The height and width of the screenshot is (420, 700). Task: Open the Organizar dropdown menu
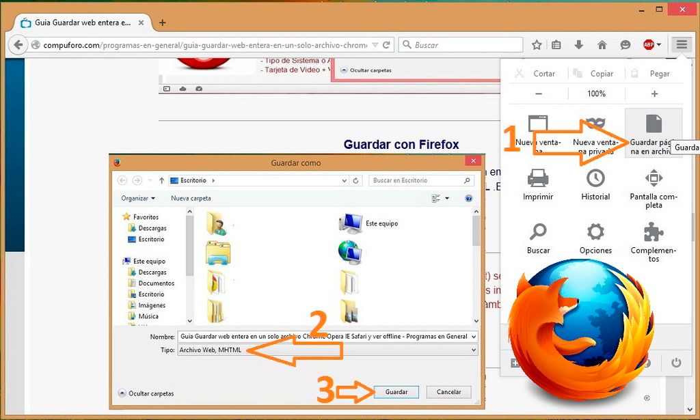[x=138, y=199]
